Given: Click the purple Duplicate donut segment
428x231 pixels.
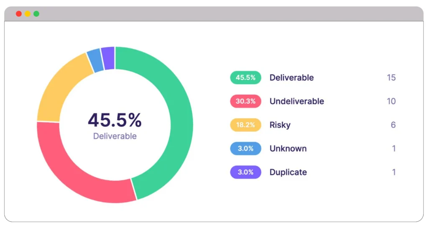Looking at the screenshot, I should point(108,58).
